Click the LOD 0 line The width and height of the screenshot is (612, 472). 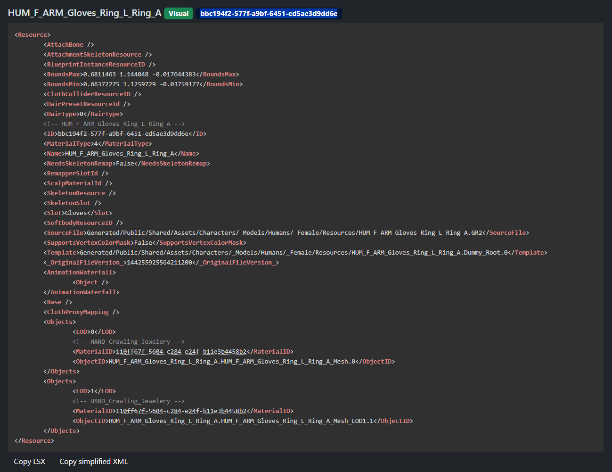tap(94, 331)
